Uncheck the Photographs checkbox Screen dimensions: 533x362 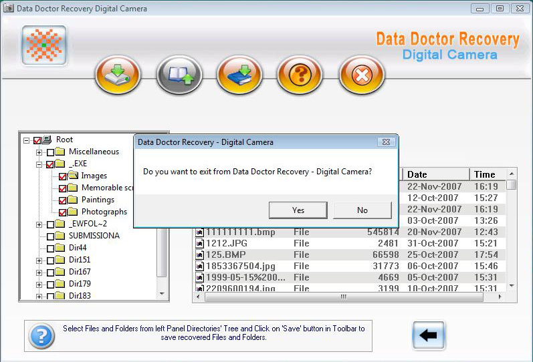click(63, 212)
